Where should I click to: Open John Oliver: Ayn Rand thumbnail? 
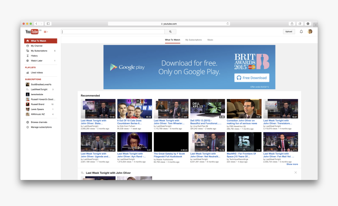[x=134, y=142]
